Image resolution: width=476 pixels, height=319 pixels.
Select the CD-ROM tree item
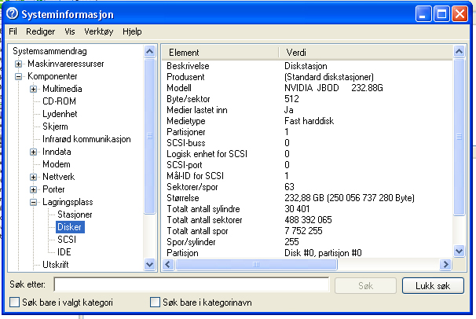coord(59,101)
